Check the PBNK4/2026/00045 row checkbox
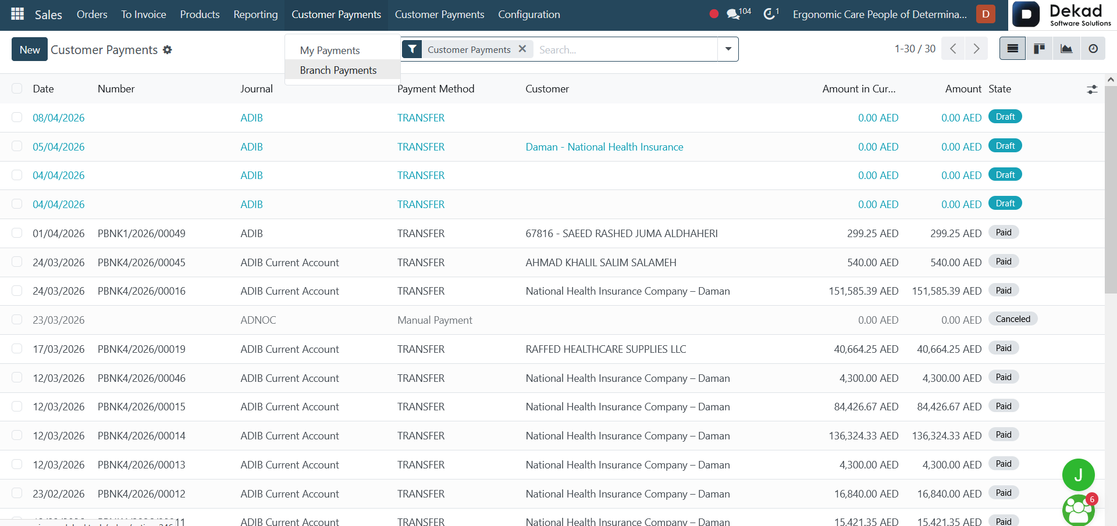 (x=17, y=262)
